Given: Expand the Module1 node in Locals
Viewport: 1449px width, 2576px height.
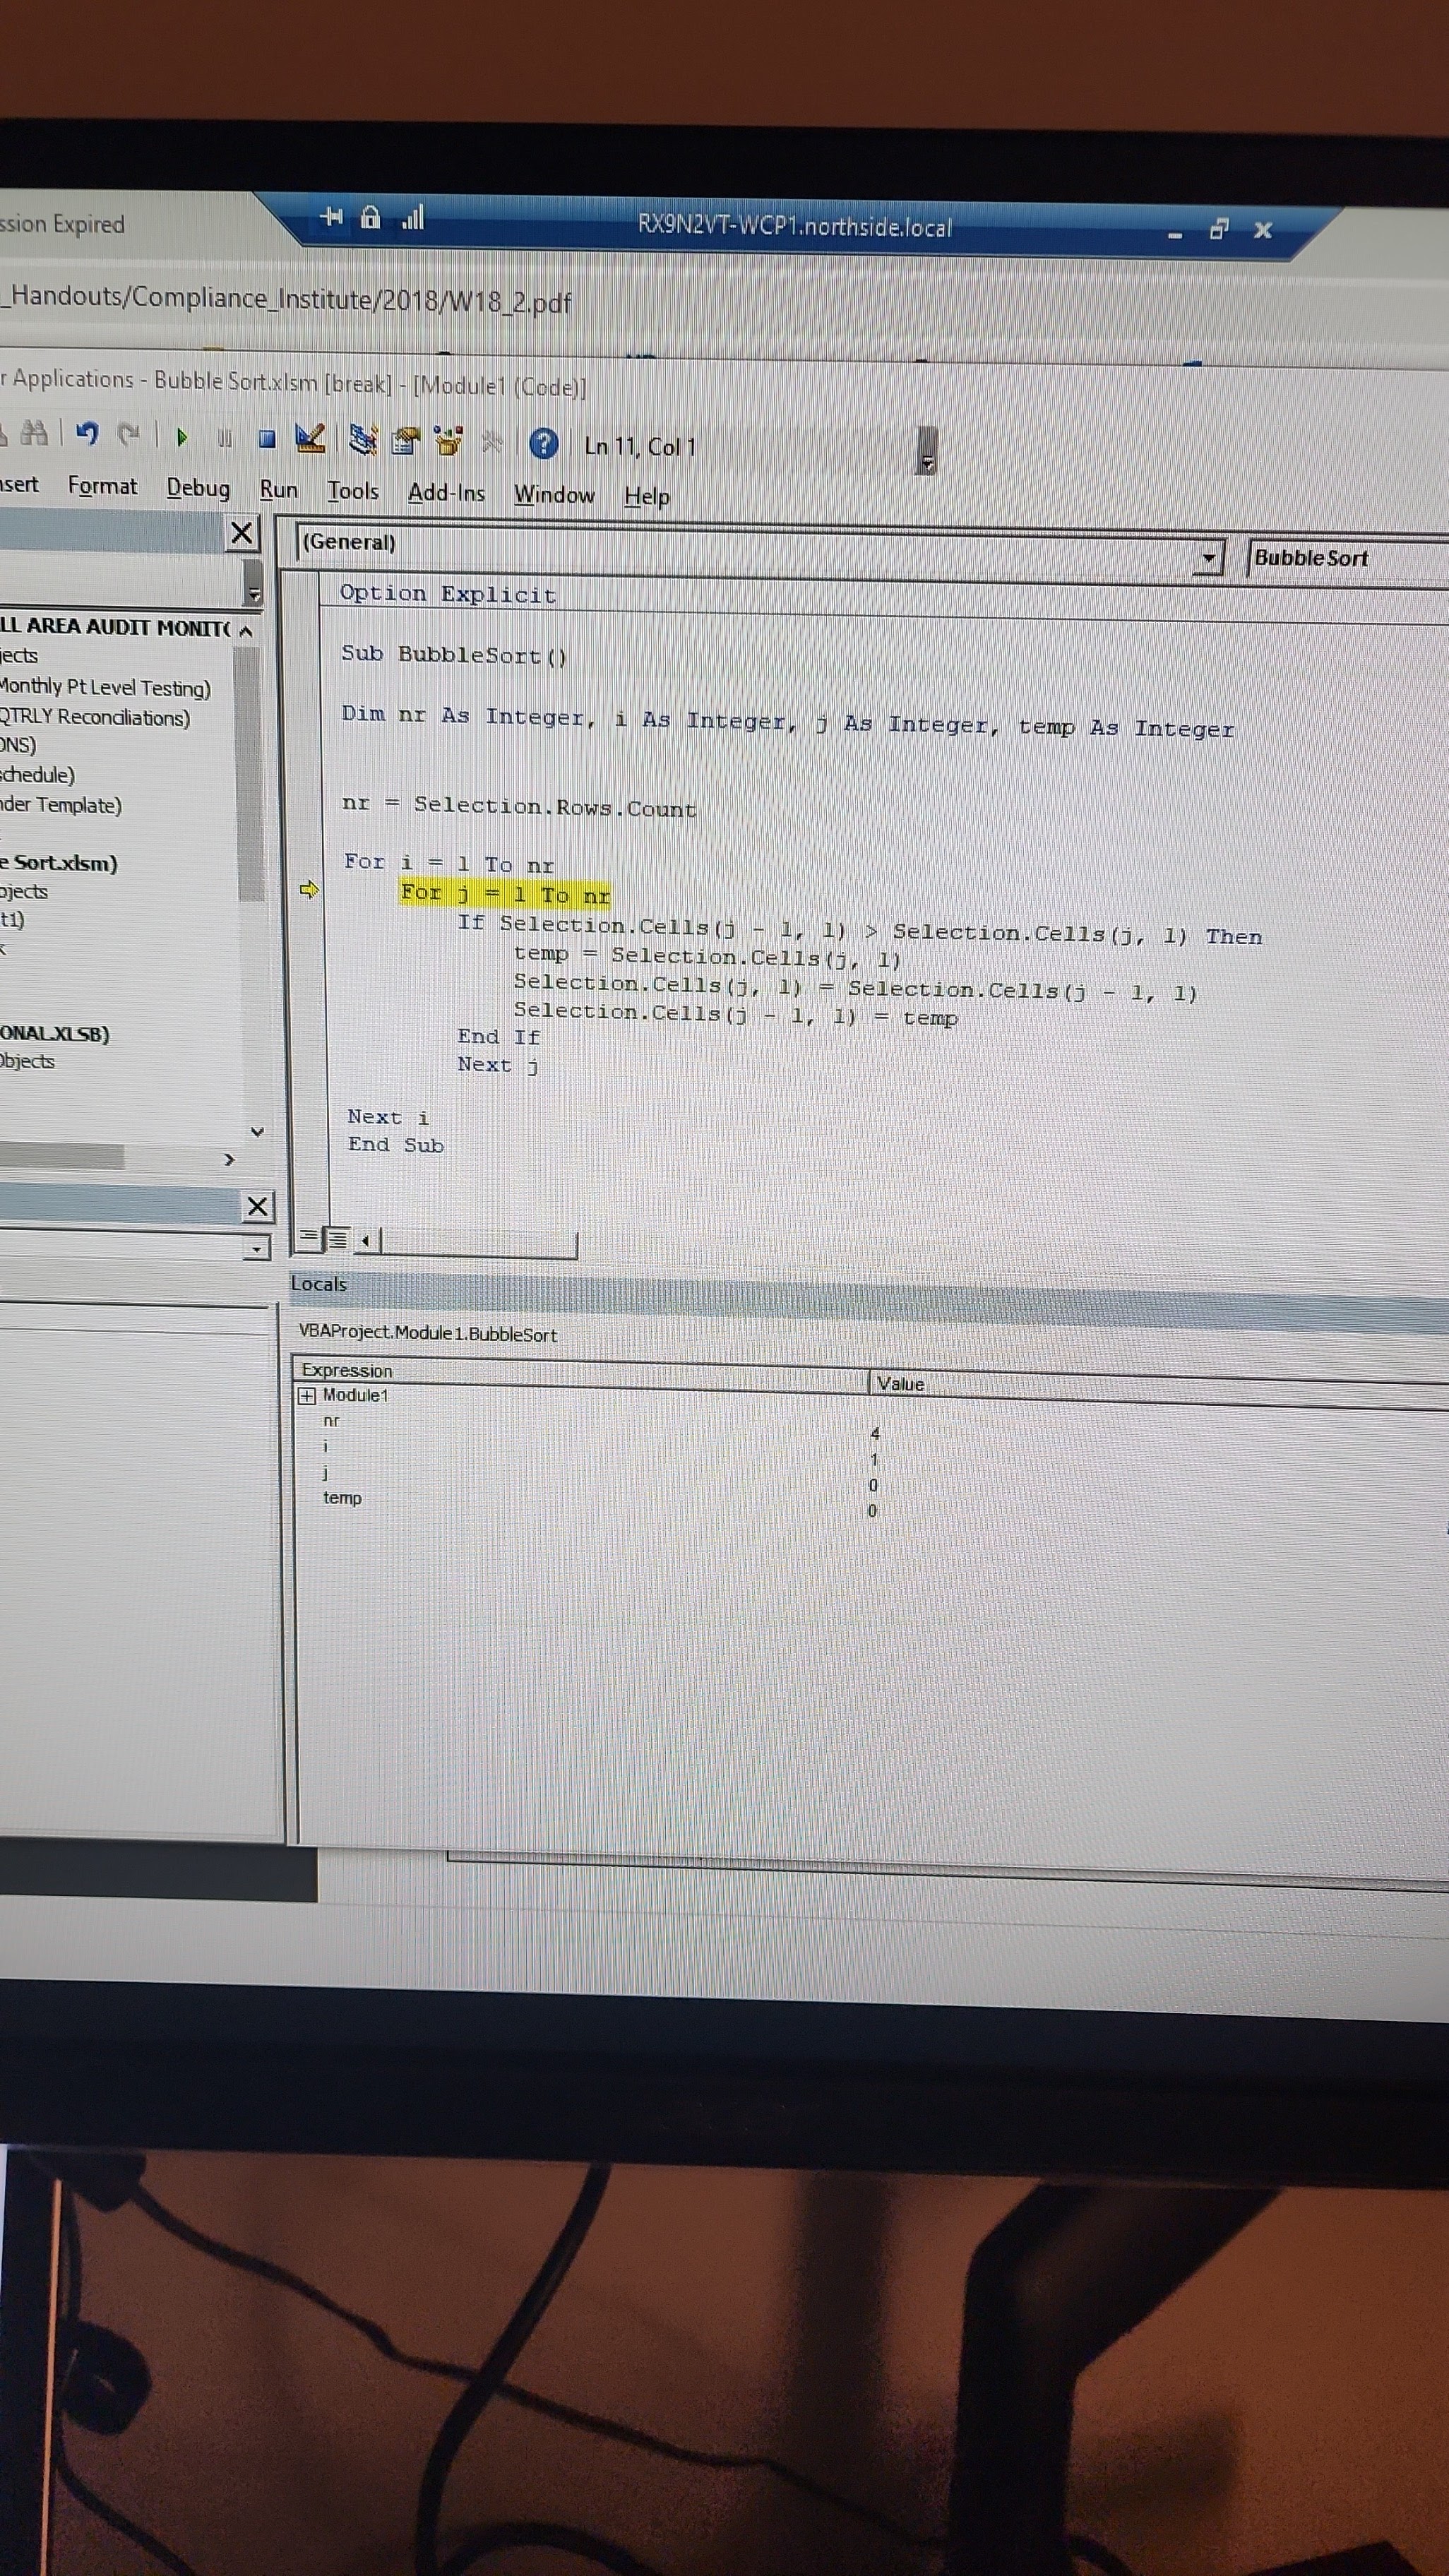Looking at the screenshot, I should coord(307,1396).
